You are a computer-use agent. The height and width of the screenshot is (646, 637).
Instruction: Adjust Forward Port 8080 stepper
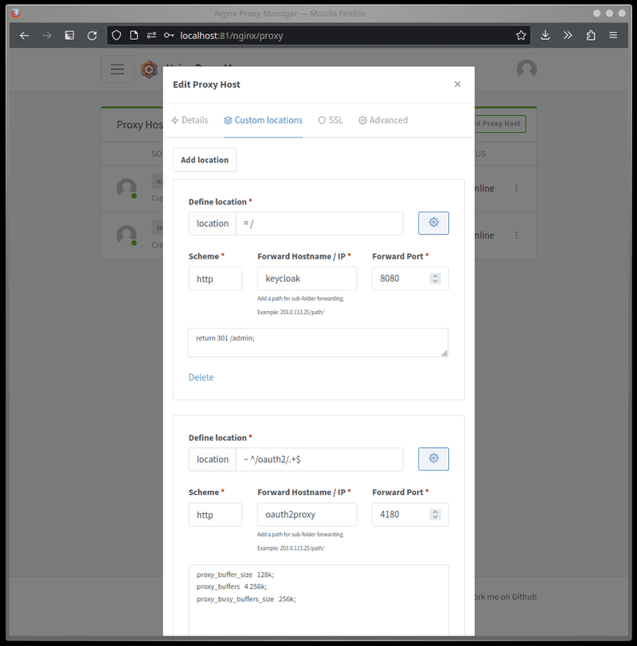point(435,278)
